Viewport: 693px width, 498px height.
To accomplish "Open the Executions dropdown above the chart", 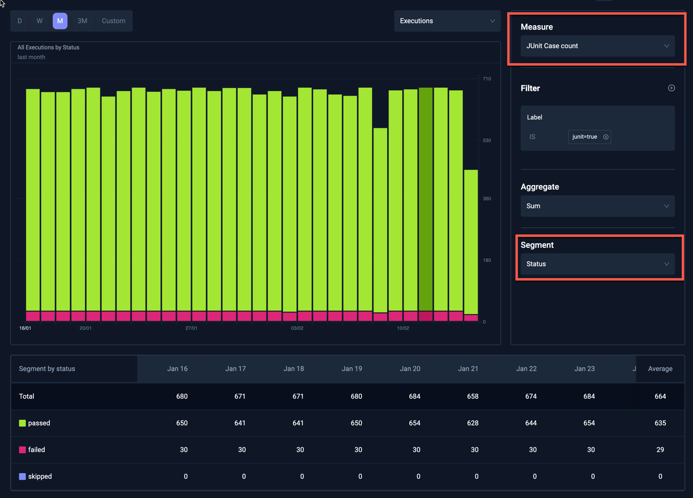I will (x=447, y=21).
